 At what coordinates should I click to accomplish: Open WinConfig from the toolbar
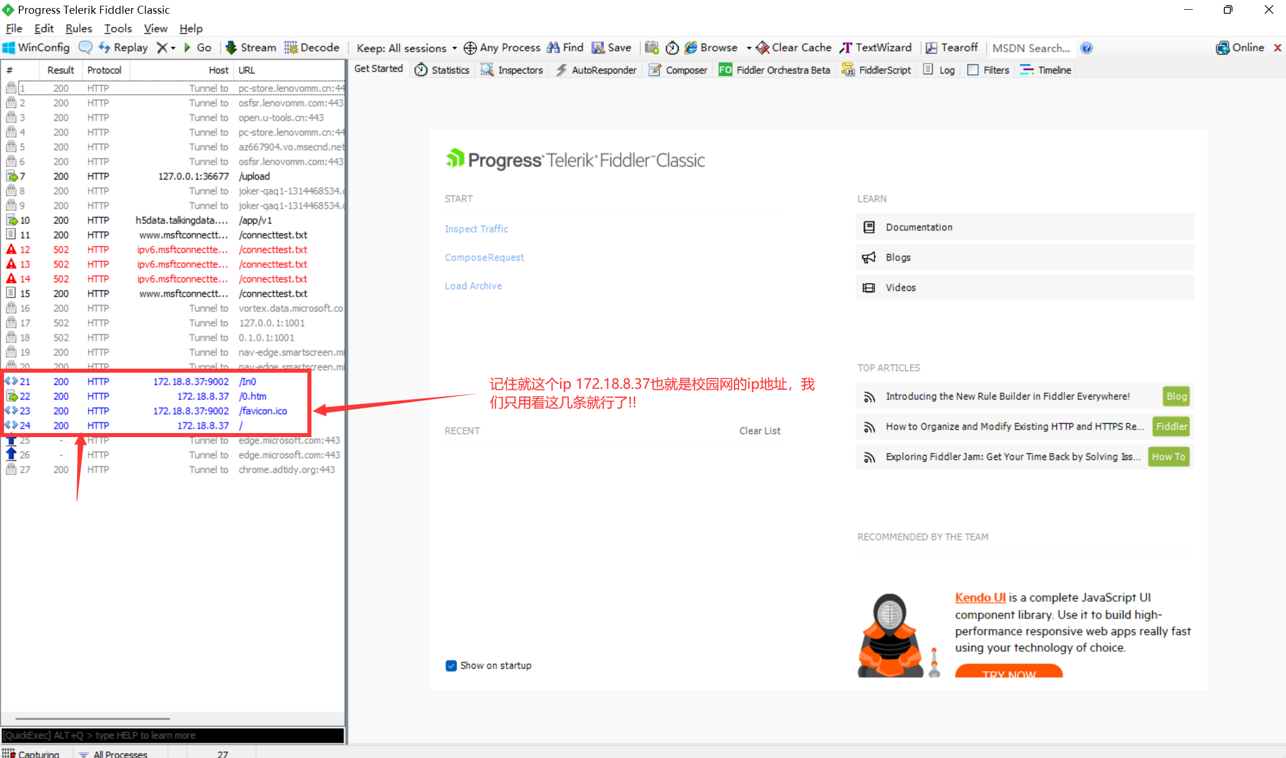pyautogui.click(x=36, y=48)
